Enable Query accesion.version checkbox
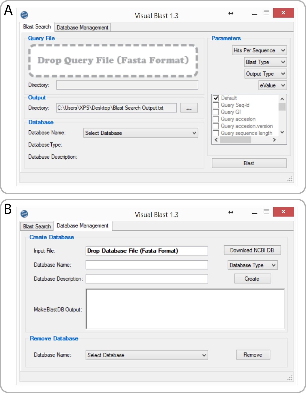This screenshot has width=306, height=393. click(x=216, y=126)
